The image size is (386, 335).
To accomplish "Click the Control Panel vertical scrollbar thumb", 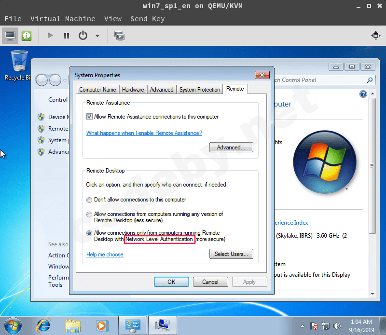I will pos(372,165).
